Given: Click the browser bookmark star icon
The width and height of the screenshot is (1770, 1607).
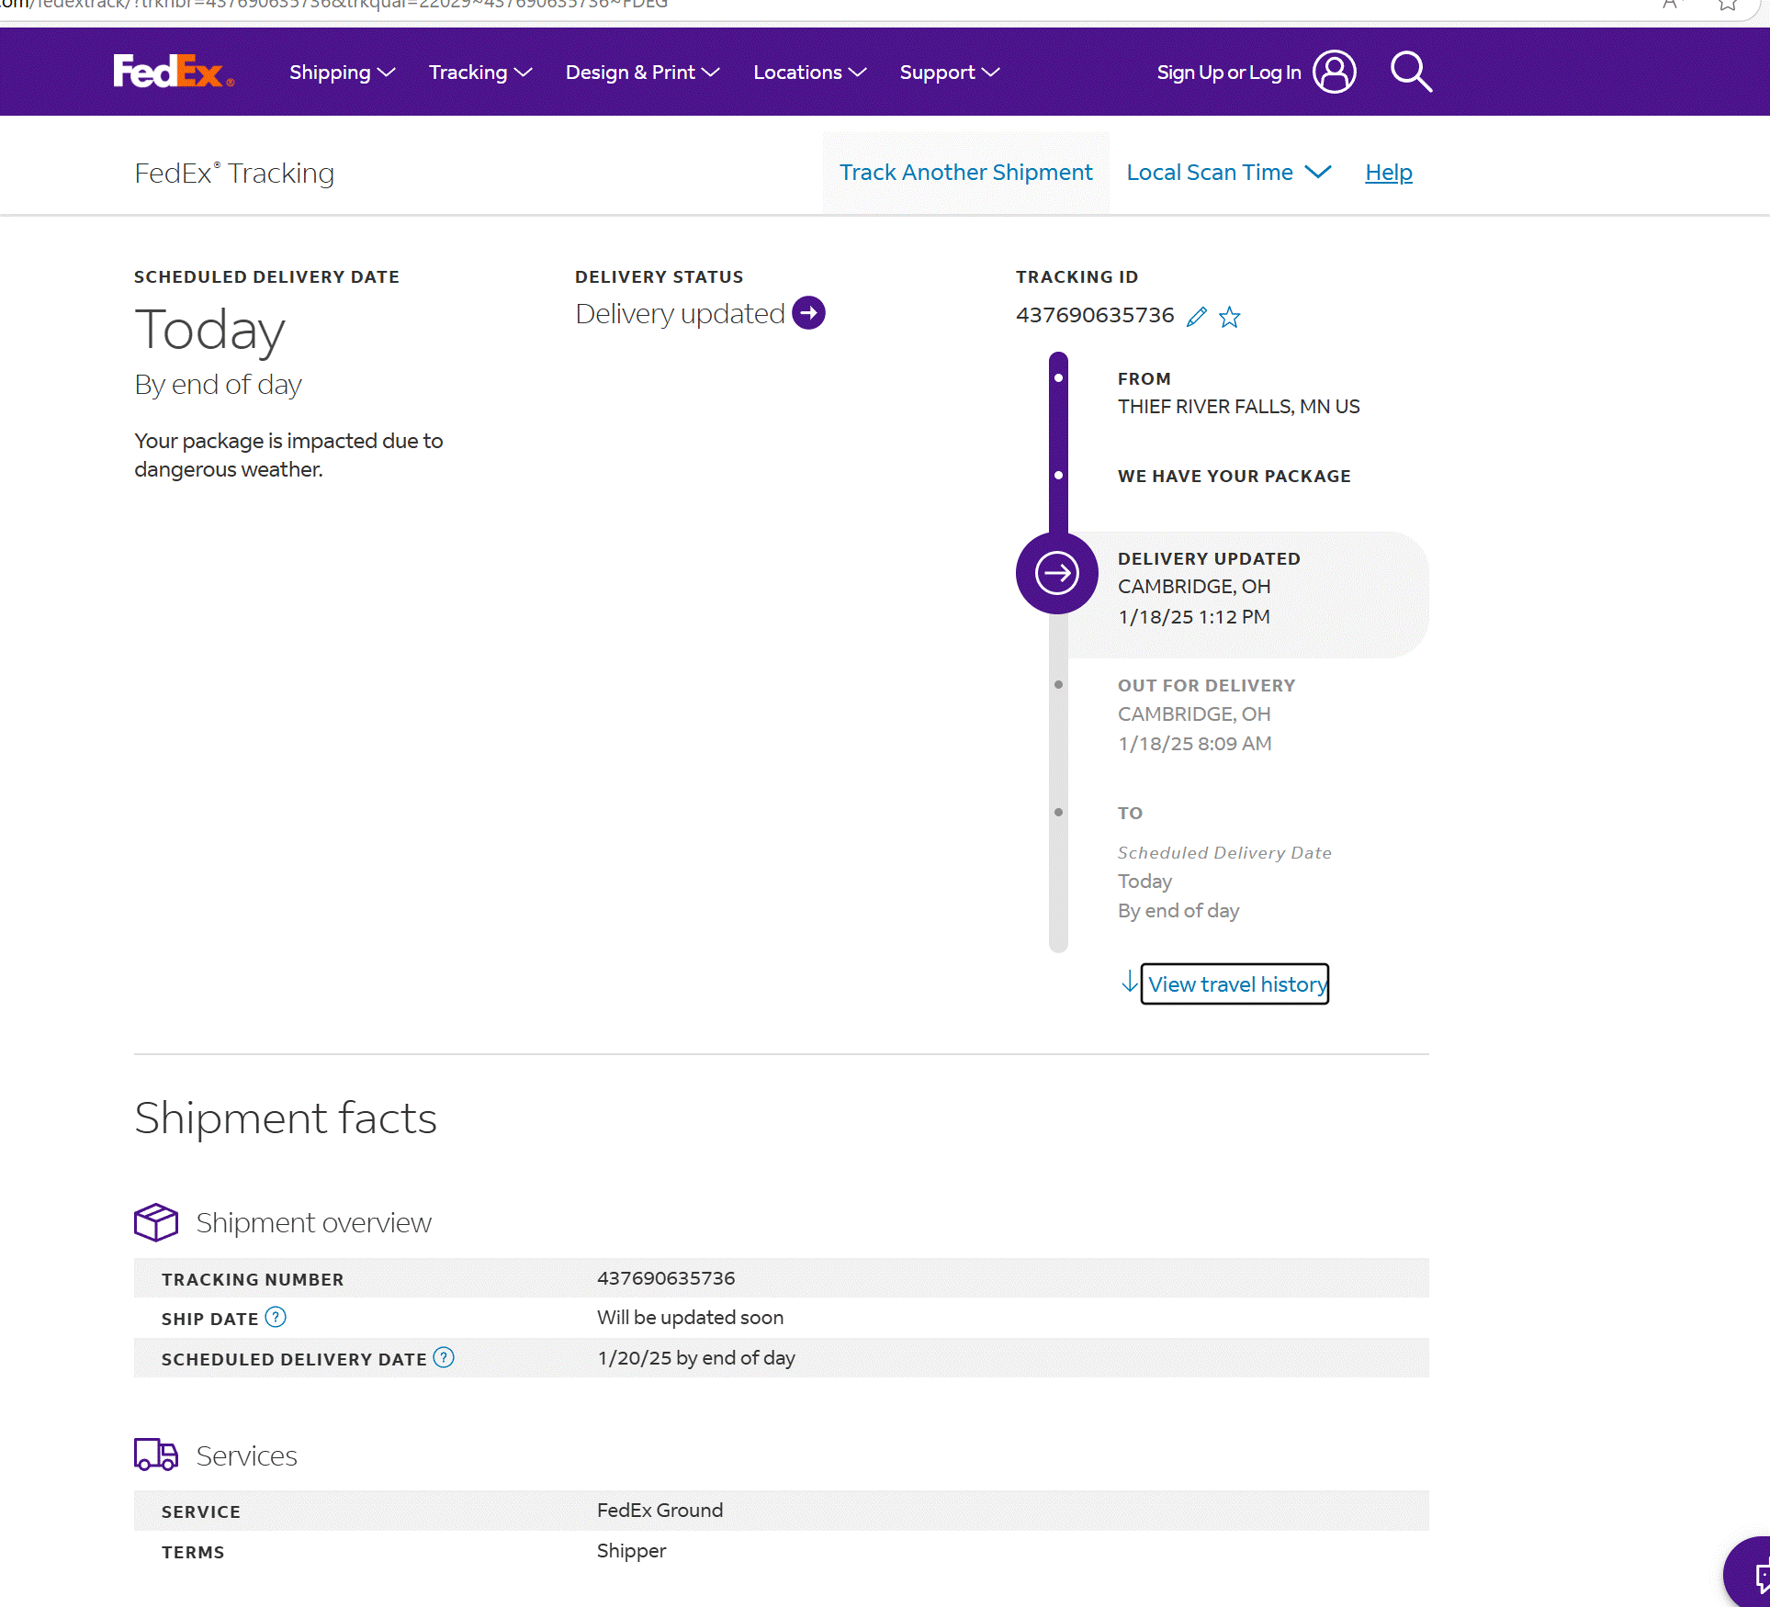Looking at the screenshot, I should tap(1727, 5).
